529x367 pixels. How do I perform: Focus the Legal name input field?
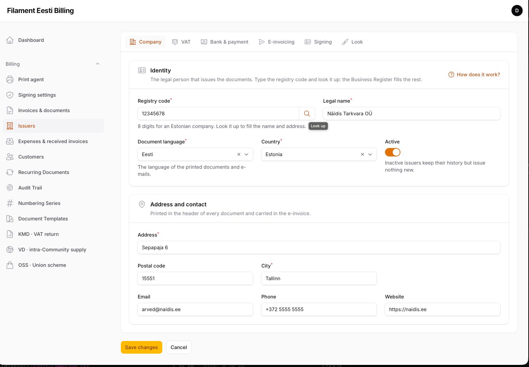pos(412,114)
